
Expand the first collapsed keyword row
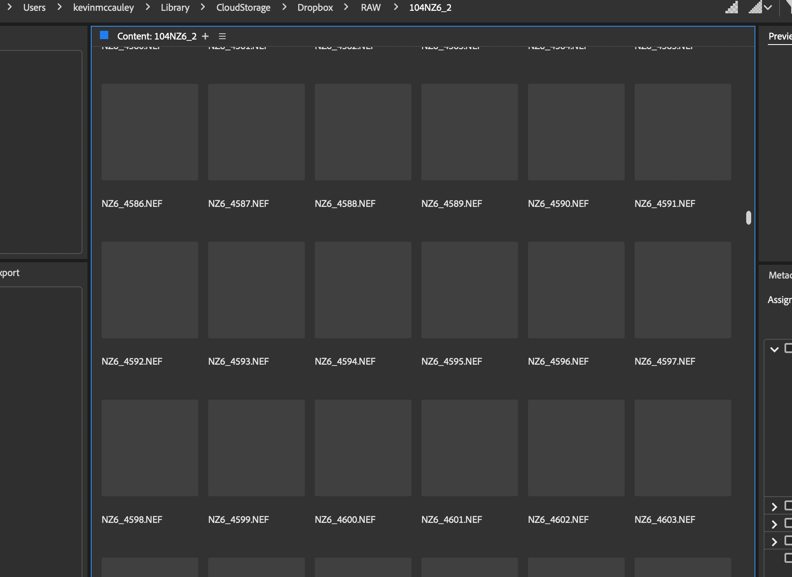click(x=775, y=507)
